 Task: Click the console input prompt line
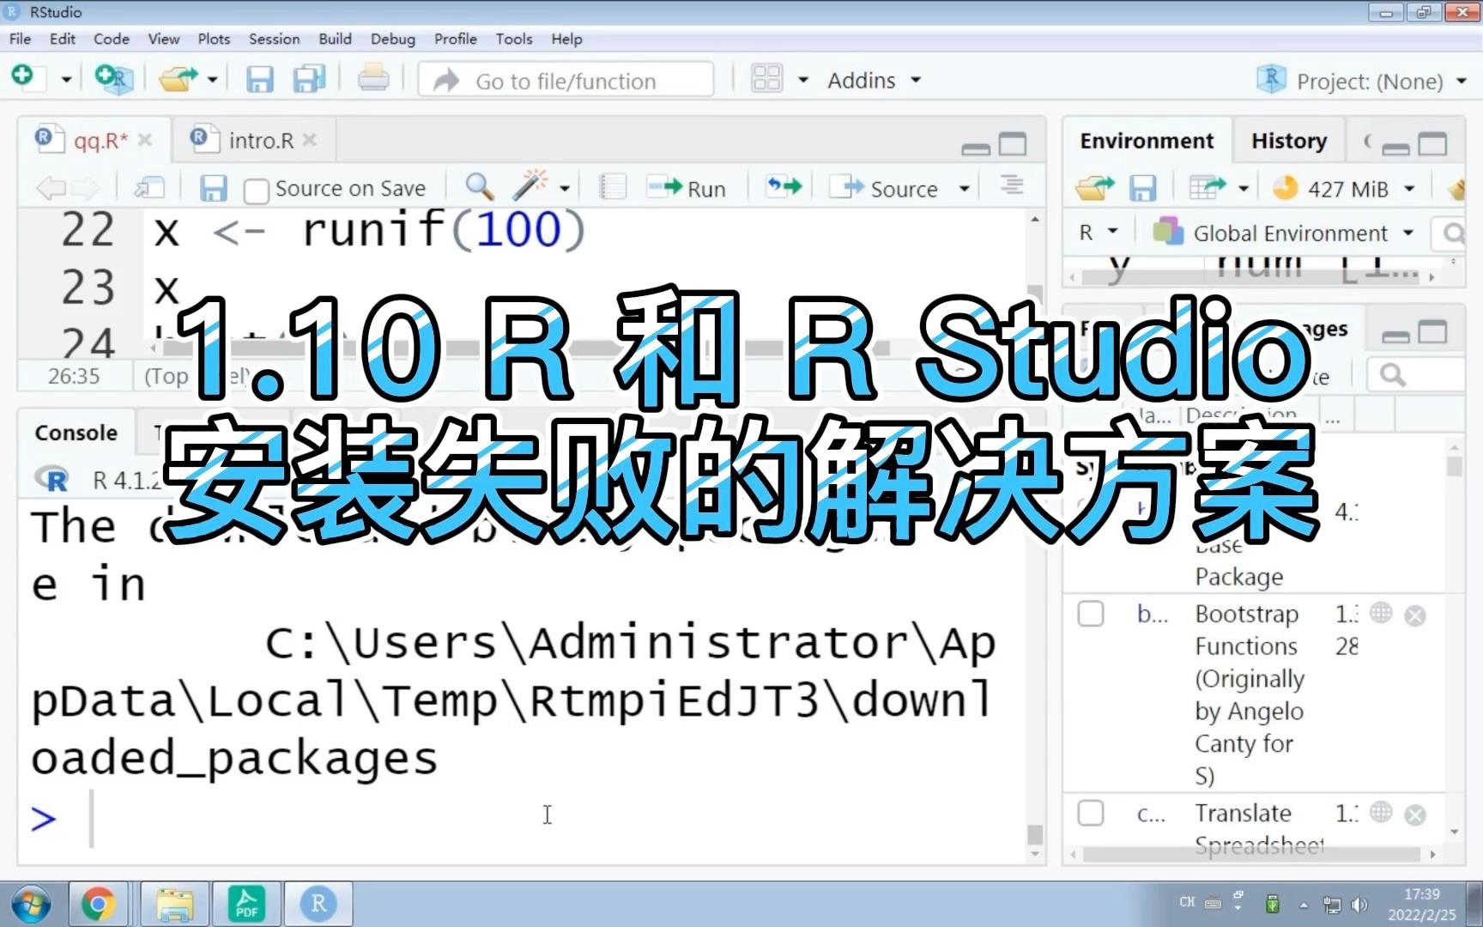point(524,818)
